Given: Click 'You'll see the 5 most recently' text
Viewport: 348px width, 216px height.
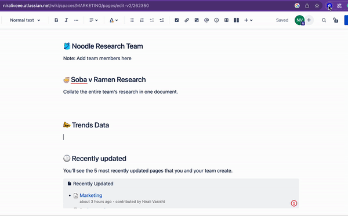Looking at the screenshot, I should click(148, 171).
